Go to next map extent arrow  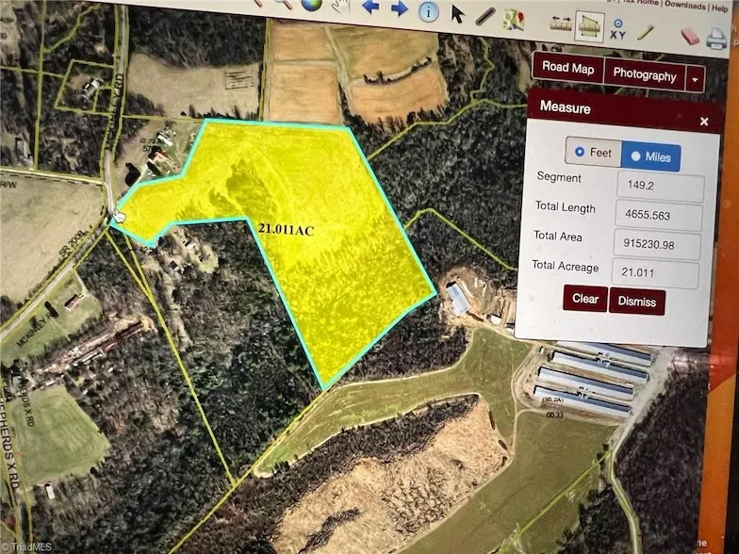(400, 8)
